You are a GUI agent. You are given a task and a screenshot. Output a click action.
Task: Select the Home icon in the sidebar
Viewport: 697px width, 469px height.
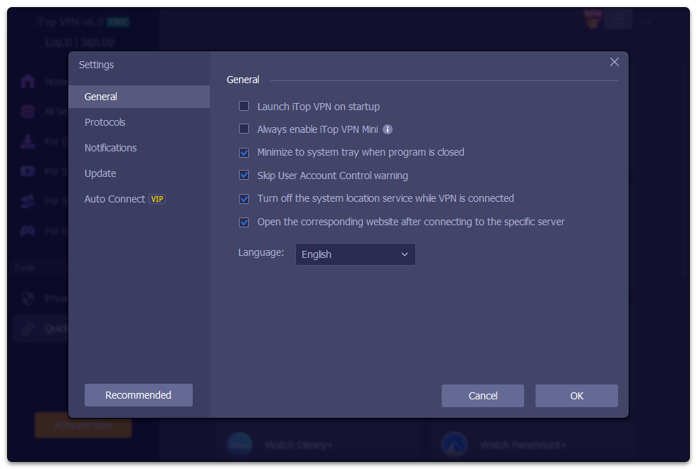tap(27, 81)
